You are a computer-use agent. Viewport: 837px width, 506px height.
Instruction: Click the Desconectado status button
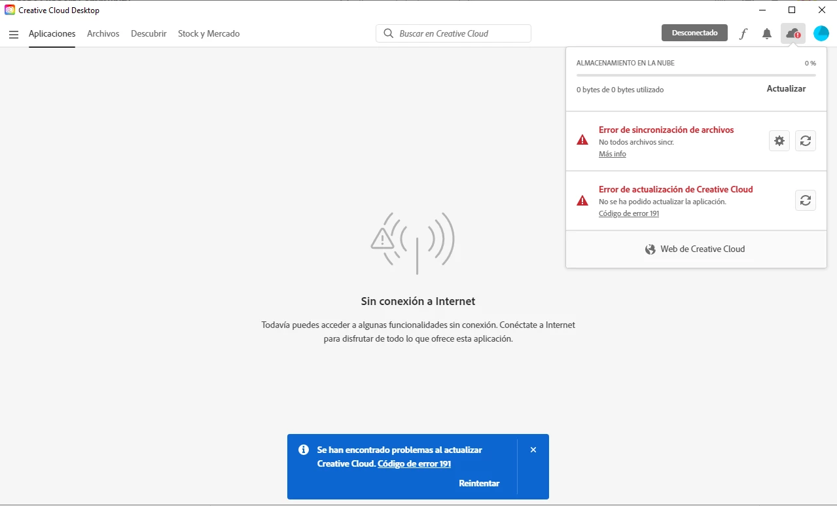pyautogui.click(x=694, y=33)
